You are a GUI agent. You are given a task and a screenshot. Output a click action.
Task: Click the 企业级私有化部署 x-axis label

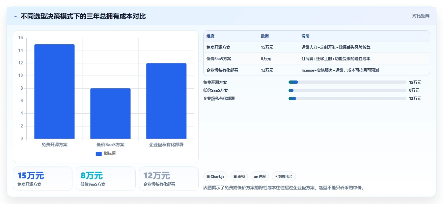(166, 145)
